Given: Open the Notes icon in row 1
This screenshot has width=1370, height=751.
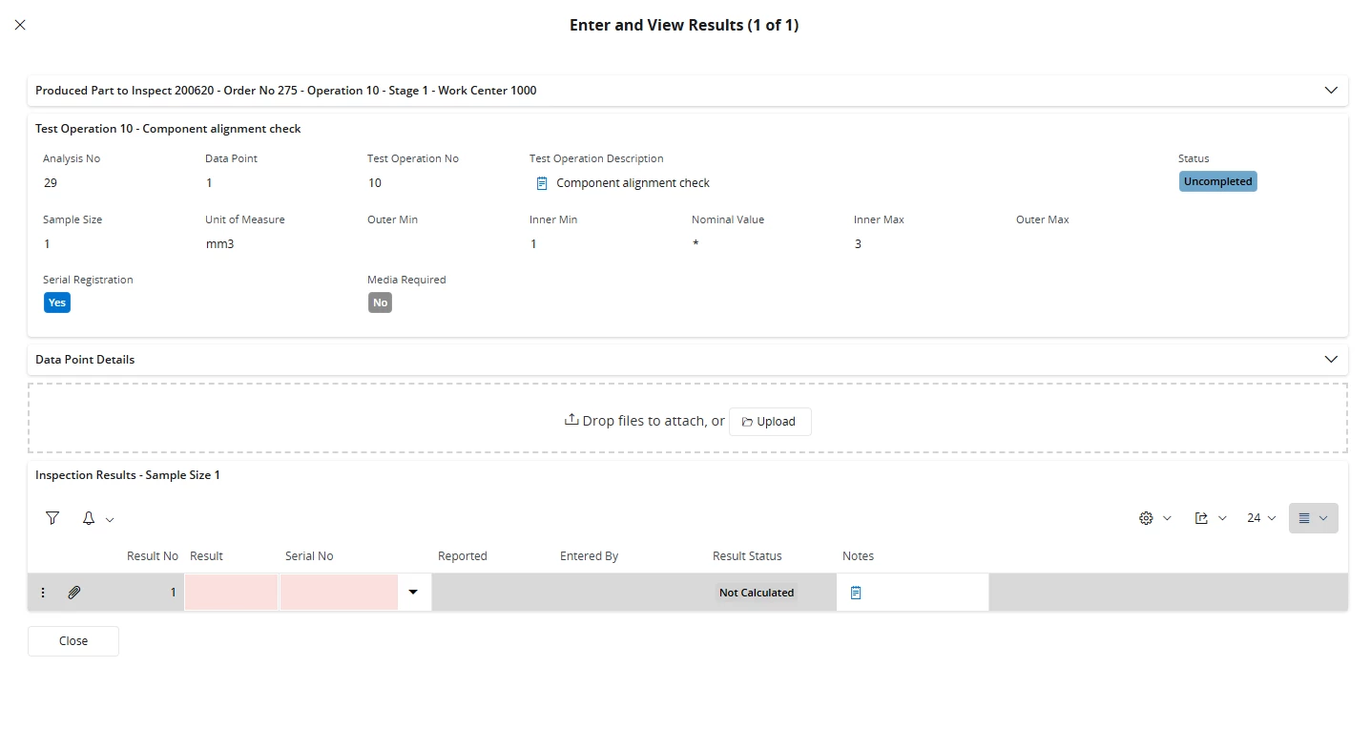Looking at the screenshot, I should pyautogui.click(x=856, y=593).
